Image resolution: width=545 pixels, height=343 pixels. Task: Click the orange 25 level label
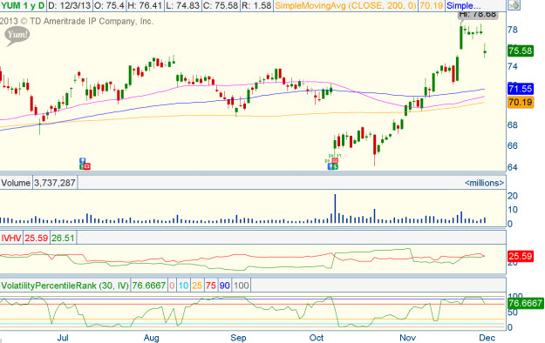(197, 286)
